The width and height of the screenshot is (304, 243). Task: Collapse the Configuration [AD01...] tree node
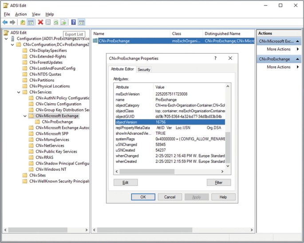click(x=6, y=39)
